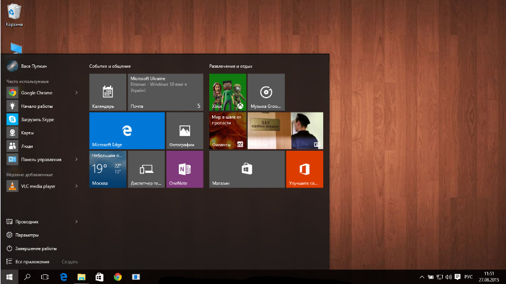Open the Moscow weather tile
The width and height of the screenshot is (506, 284).
point(108,169)
